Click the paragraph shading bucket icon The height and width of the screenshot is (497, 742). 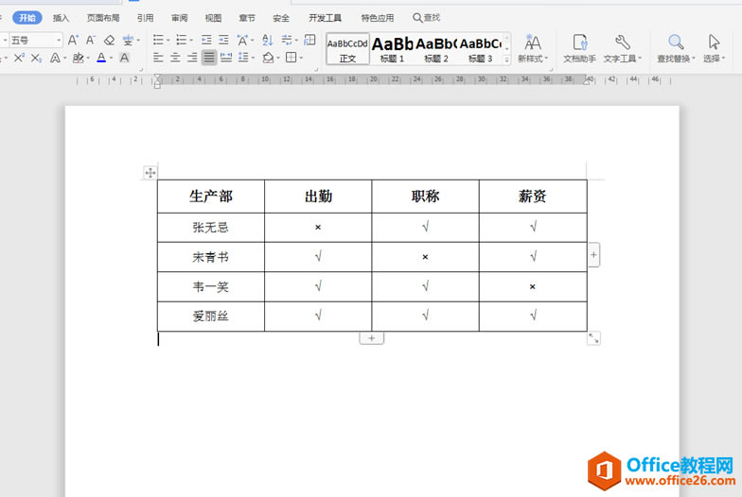pos(268,58)
